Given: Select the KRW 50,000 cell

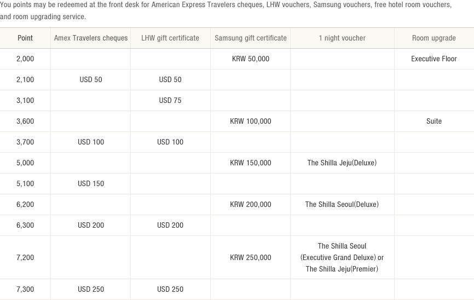Looking at the screenshot, I should [251, 59].
